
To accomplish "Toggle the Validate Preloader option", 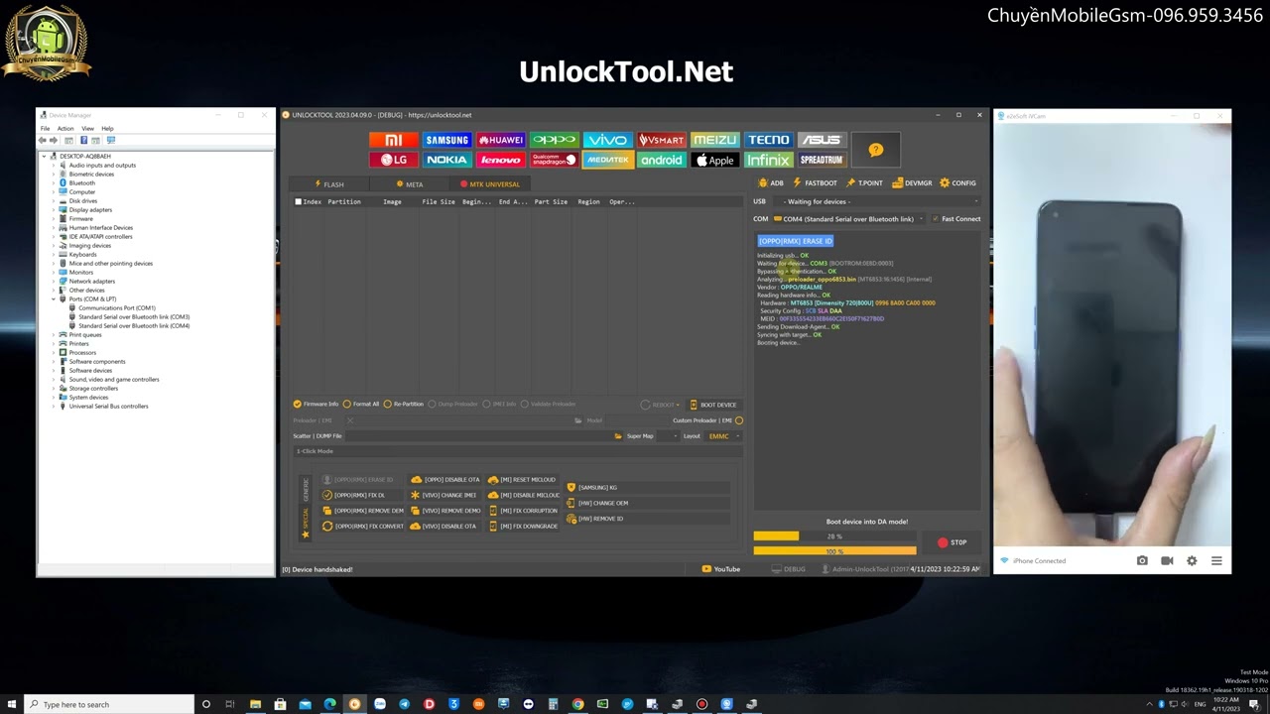I will (x=549, y=405).
